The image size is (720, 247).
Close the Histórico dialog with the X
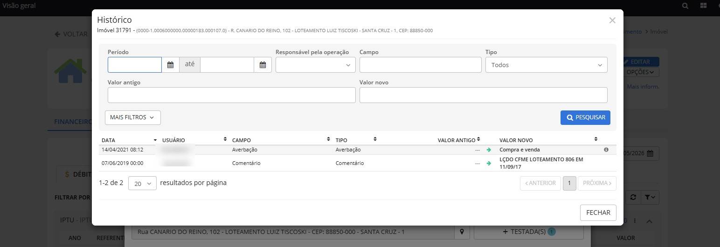coord(612,20)
